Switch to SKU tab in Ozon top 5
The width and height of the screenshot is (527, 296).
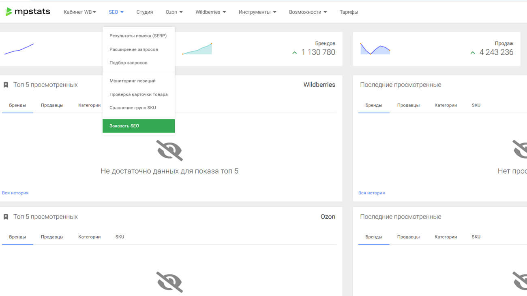coord(120,237)
